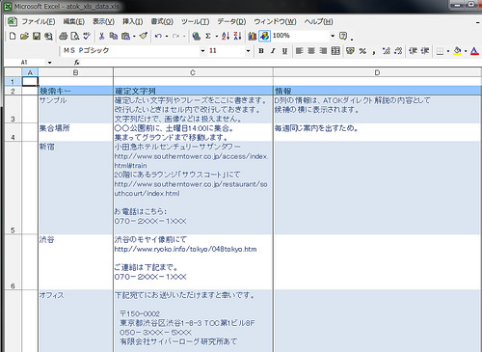Open Print Preview icon

click(x=75, y=36)
